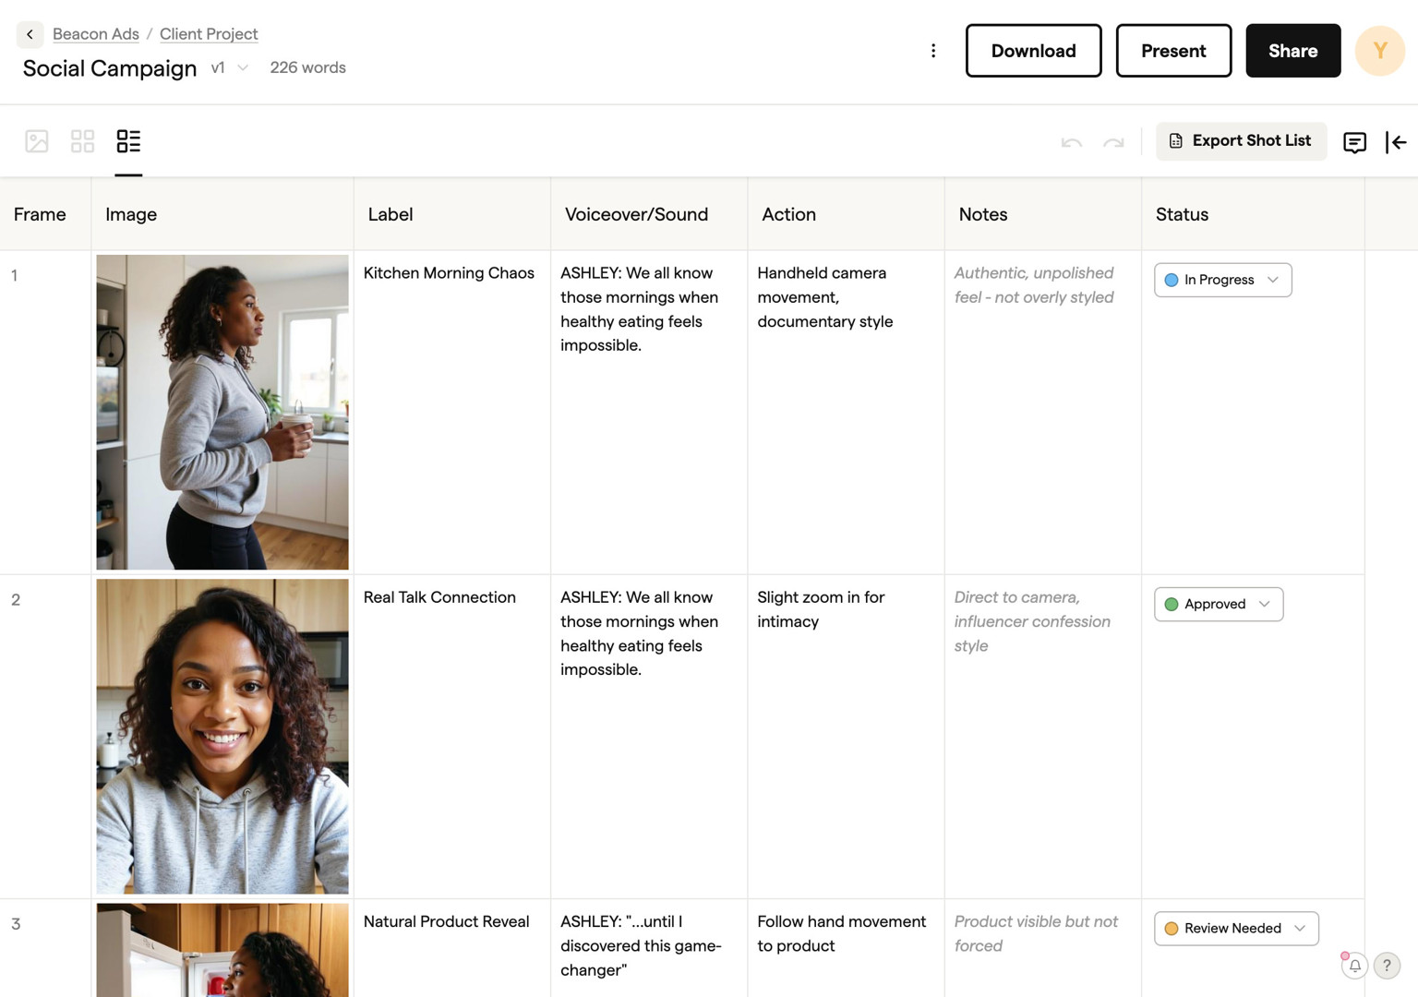Switch to single image view
This screenshot has width=1418, height=997.
point(37,141)
